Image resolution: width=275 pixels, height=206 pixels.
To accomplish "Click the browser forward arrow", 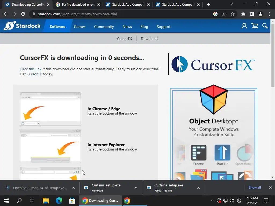I will click(x=15, y=14).
